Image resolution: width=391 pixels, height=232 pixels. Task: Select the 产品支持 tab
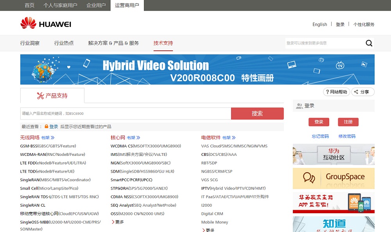[x=52, y=96]
